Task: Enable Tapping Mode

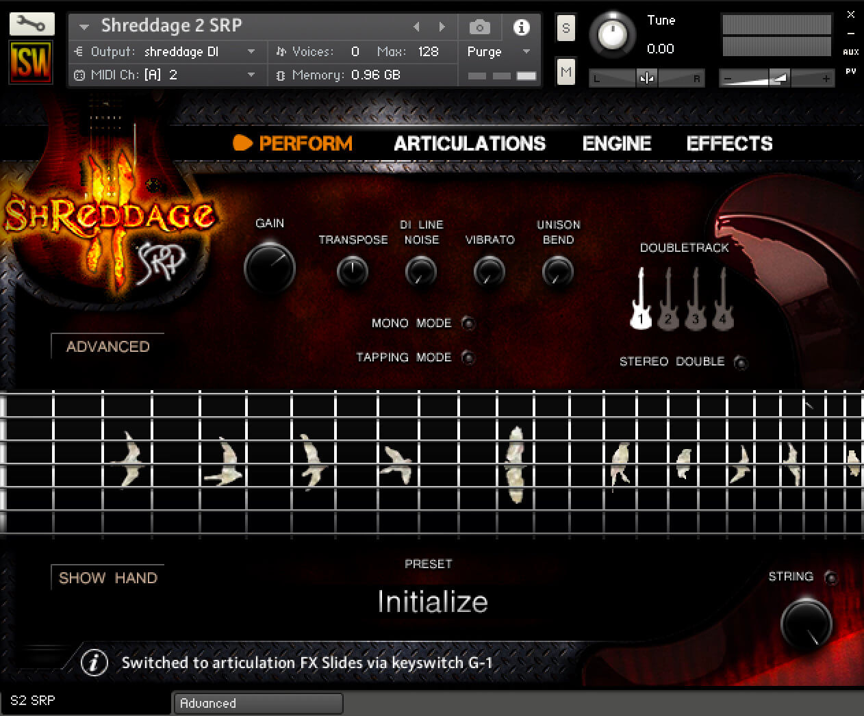Action: [x=468, y=357]
